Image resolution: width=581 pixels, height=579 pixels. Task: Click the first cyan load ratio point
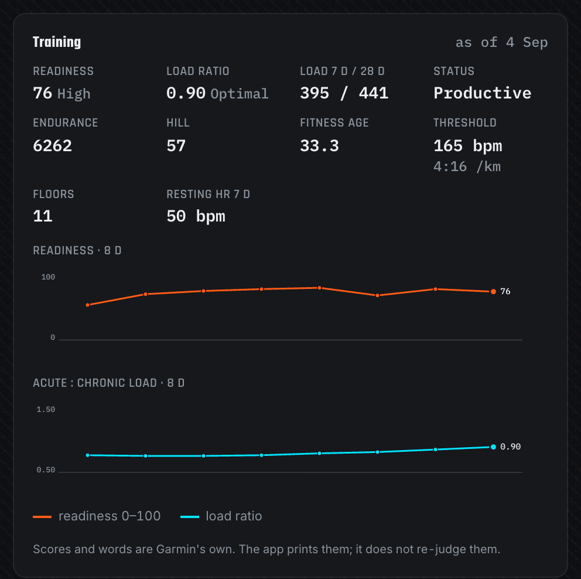pyautogui.click(x=88, y=455)
